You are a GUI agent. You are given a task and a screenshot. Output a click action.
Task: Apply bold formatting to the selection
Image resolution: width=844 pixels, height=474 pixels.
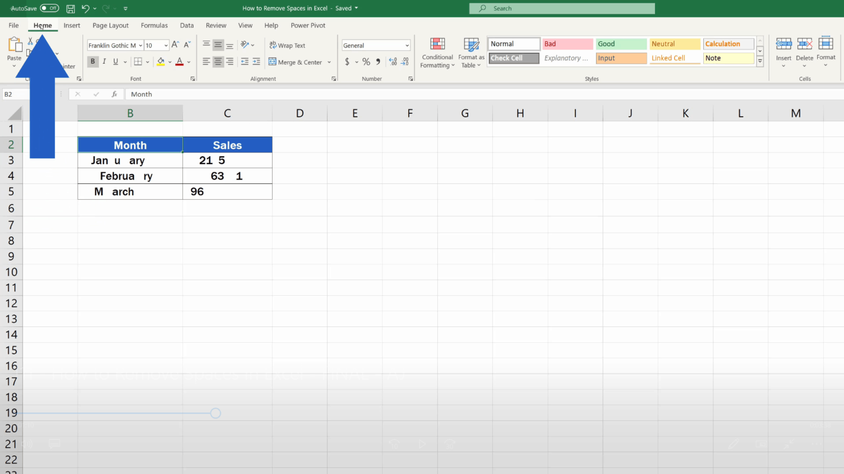click(x=92, y=61)
